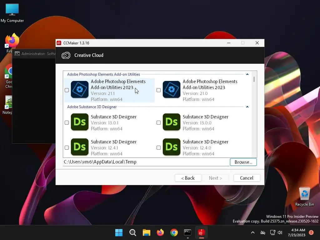Check Substance 3D Designer version 12.4.0

pos(158,147)
